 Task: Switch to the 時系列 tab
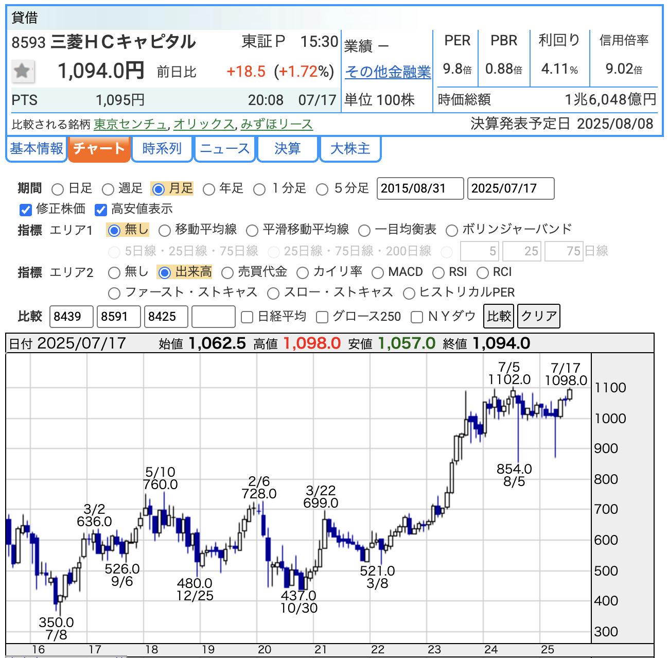[x=162, y=149]
